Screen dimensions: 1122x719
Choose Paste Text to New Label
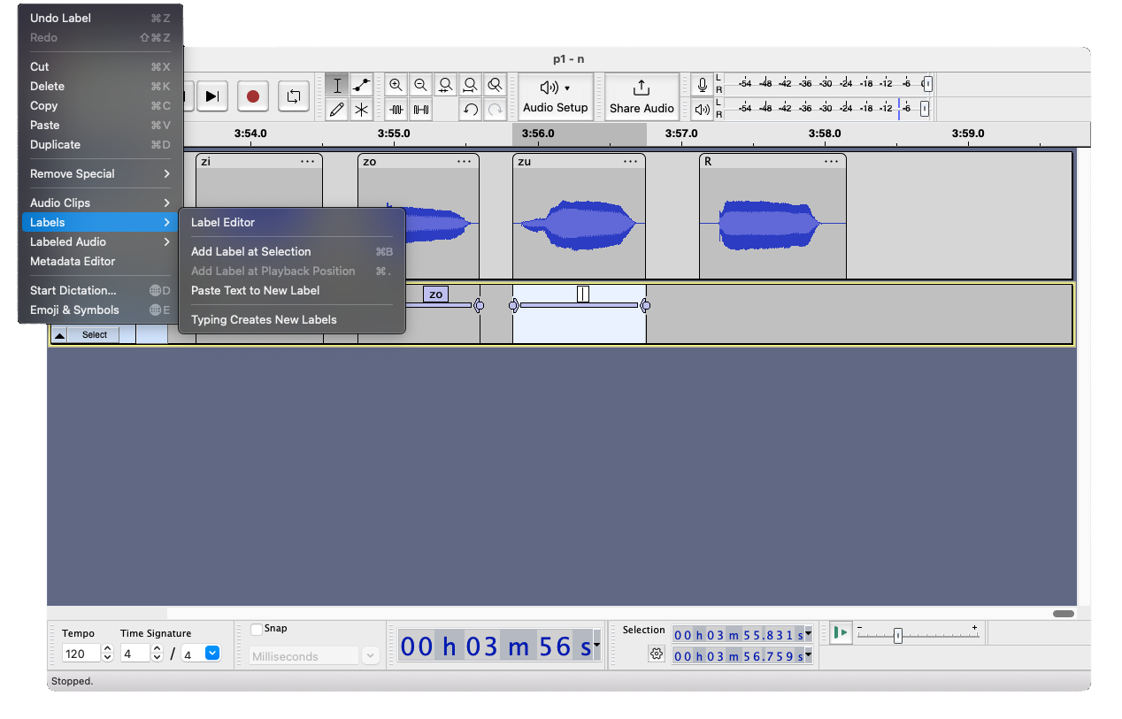click(x=292, y=290)
